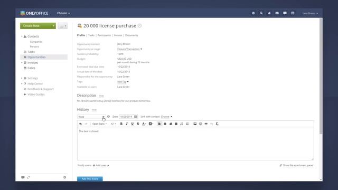The height and width of the screenshot is (190, 338).
Task: Toggle underline formatting in the editor
Action: coord(133,124)
